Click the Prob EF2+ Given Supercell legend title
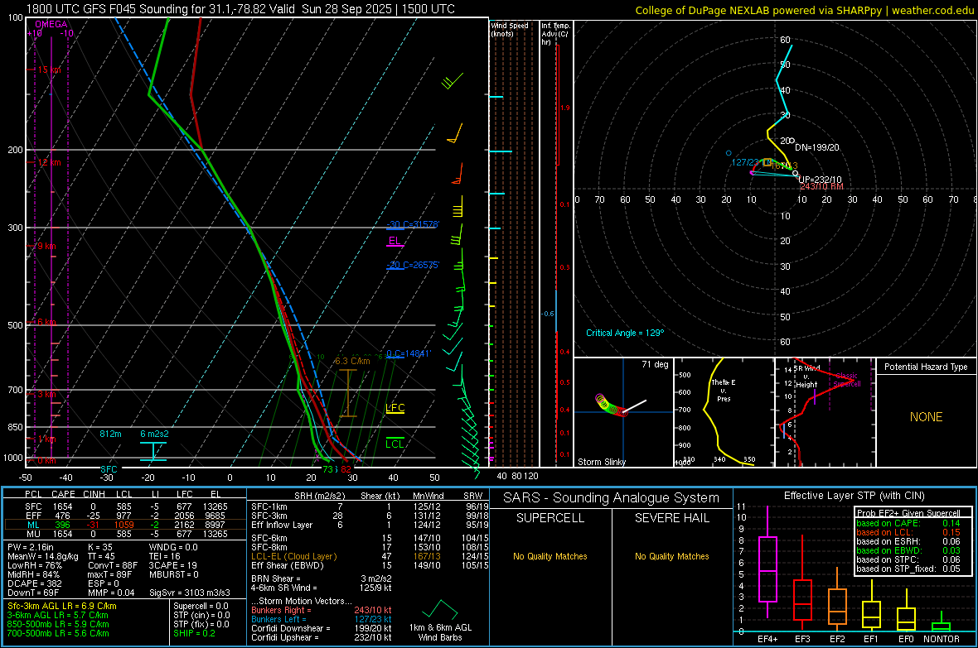978x648 pixels. click(x=908, y=513)
